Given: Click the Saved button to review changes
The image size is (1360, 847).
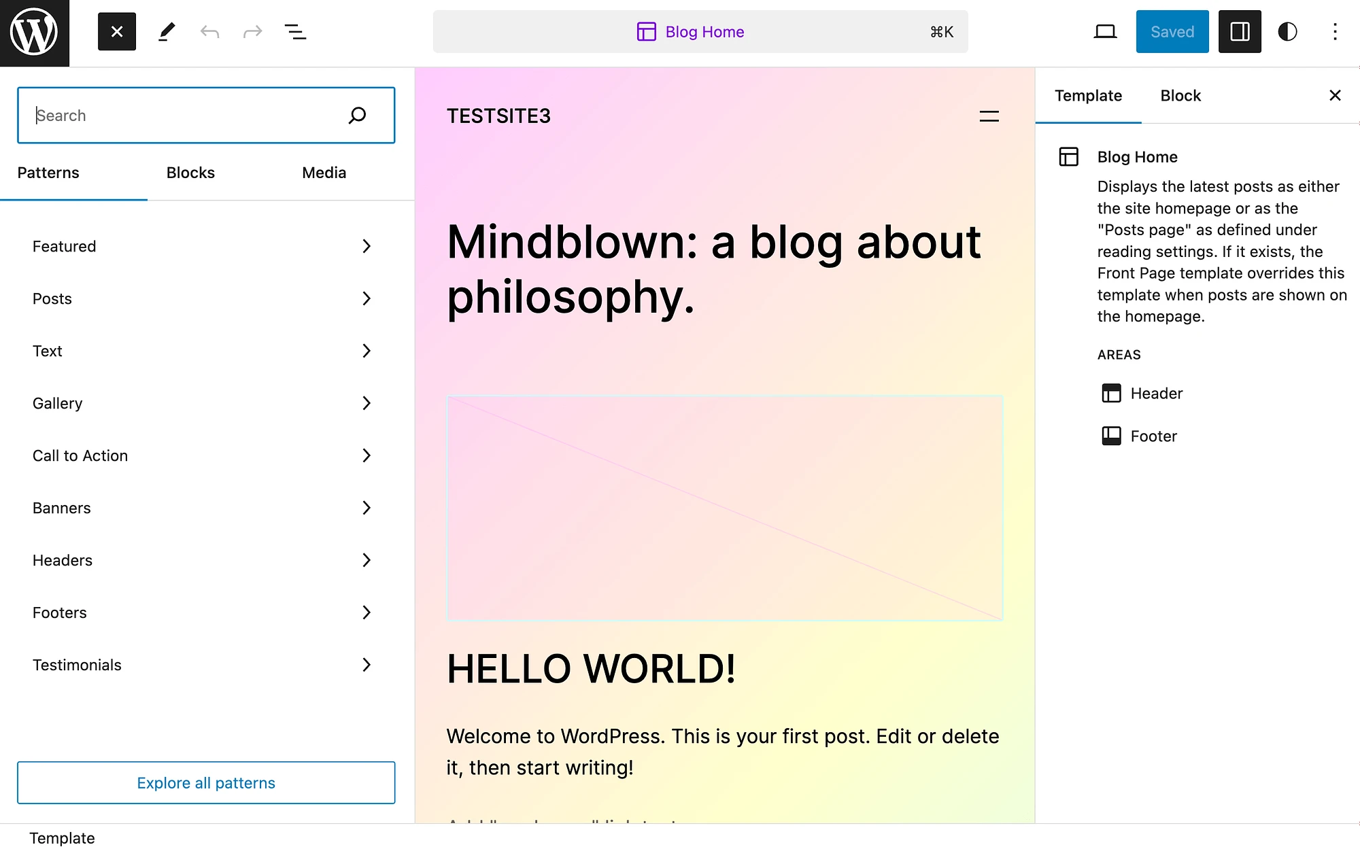Looking at the screenshot, I should 1171,31.
